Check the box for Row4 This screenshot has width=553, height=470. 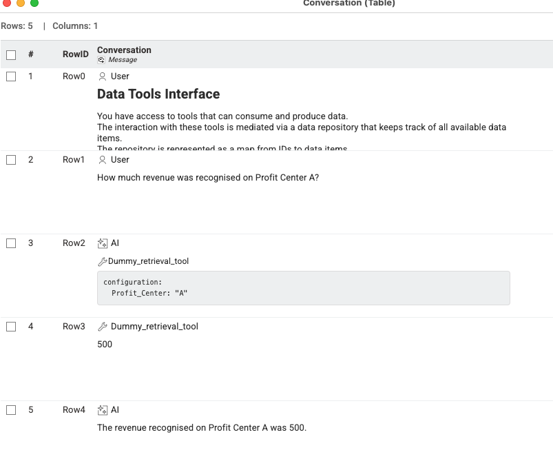(11, 410)
